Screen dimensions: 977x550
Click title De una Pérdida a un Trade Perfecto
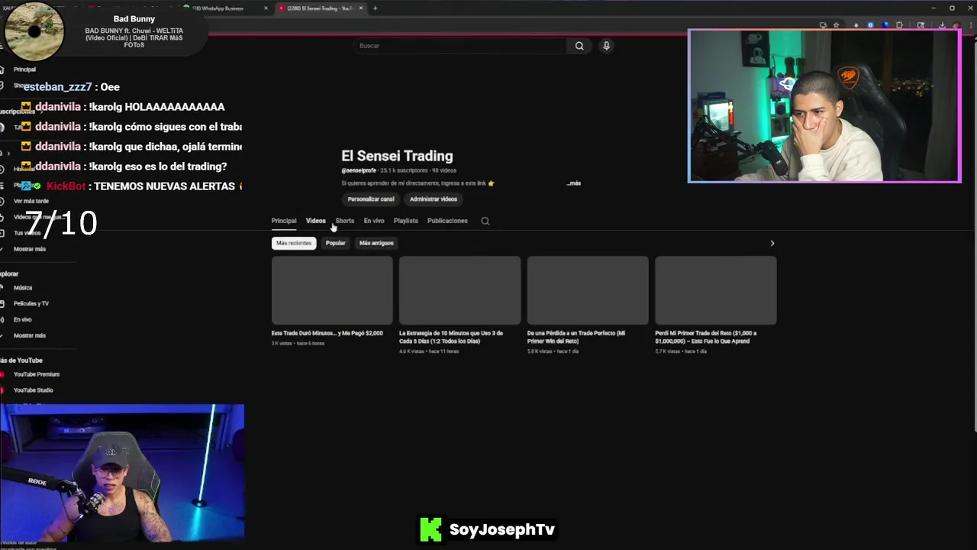(576, 337)
